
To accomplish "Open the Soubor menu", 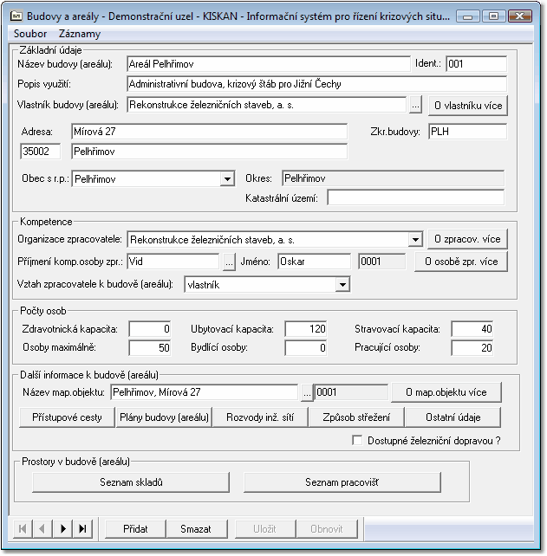I will (30, 34).
